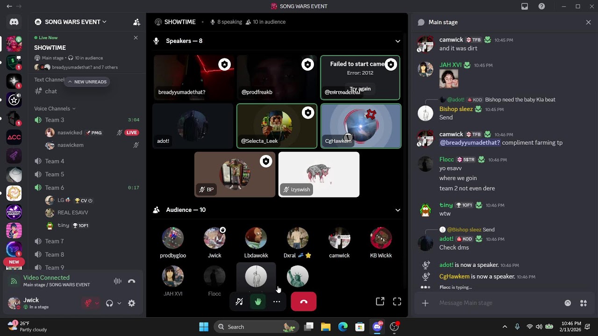Open Windows Start menu
This screenshot has width=598, height=336.
click(204, 327)
